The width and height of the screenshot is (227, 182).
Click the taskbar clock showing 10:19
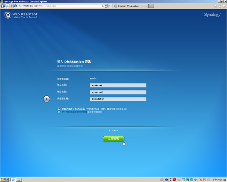tap(217, 180)
